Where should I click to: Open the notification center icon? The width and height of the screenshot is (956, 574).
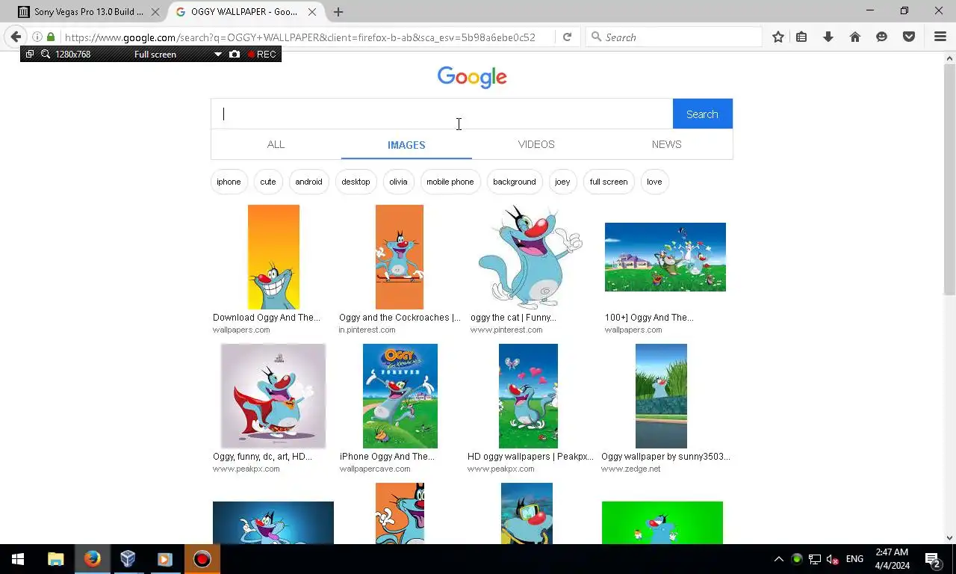click(933, 559)
